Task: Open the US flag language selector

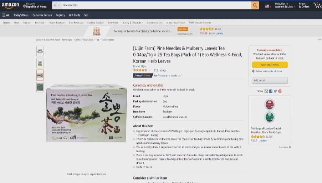Action: click(x=267, y=6)
